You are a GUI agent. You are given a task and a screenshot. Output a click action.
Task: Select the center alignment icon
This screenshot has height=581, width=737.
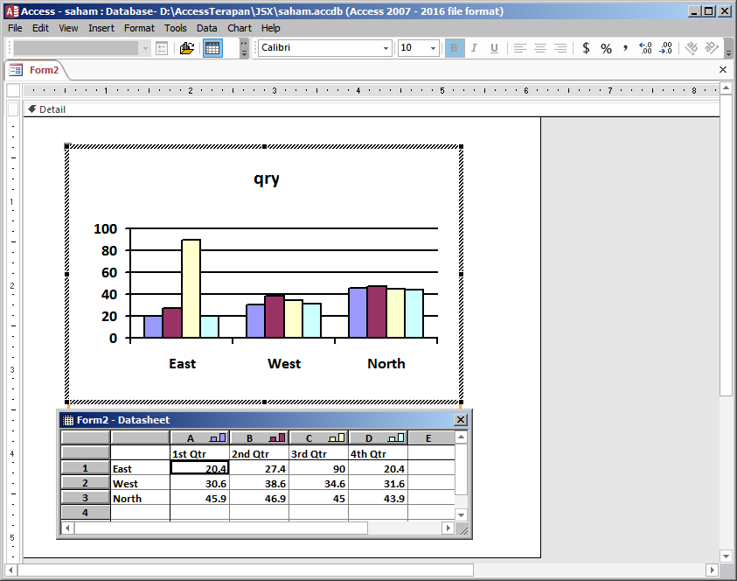[539, 48]
